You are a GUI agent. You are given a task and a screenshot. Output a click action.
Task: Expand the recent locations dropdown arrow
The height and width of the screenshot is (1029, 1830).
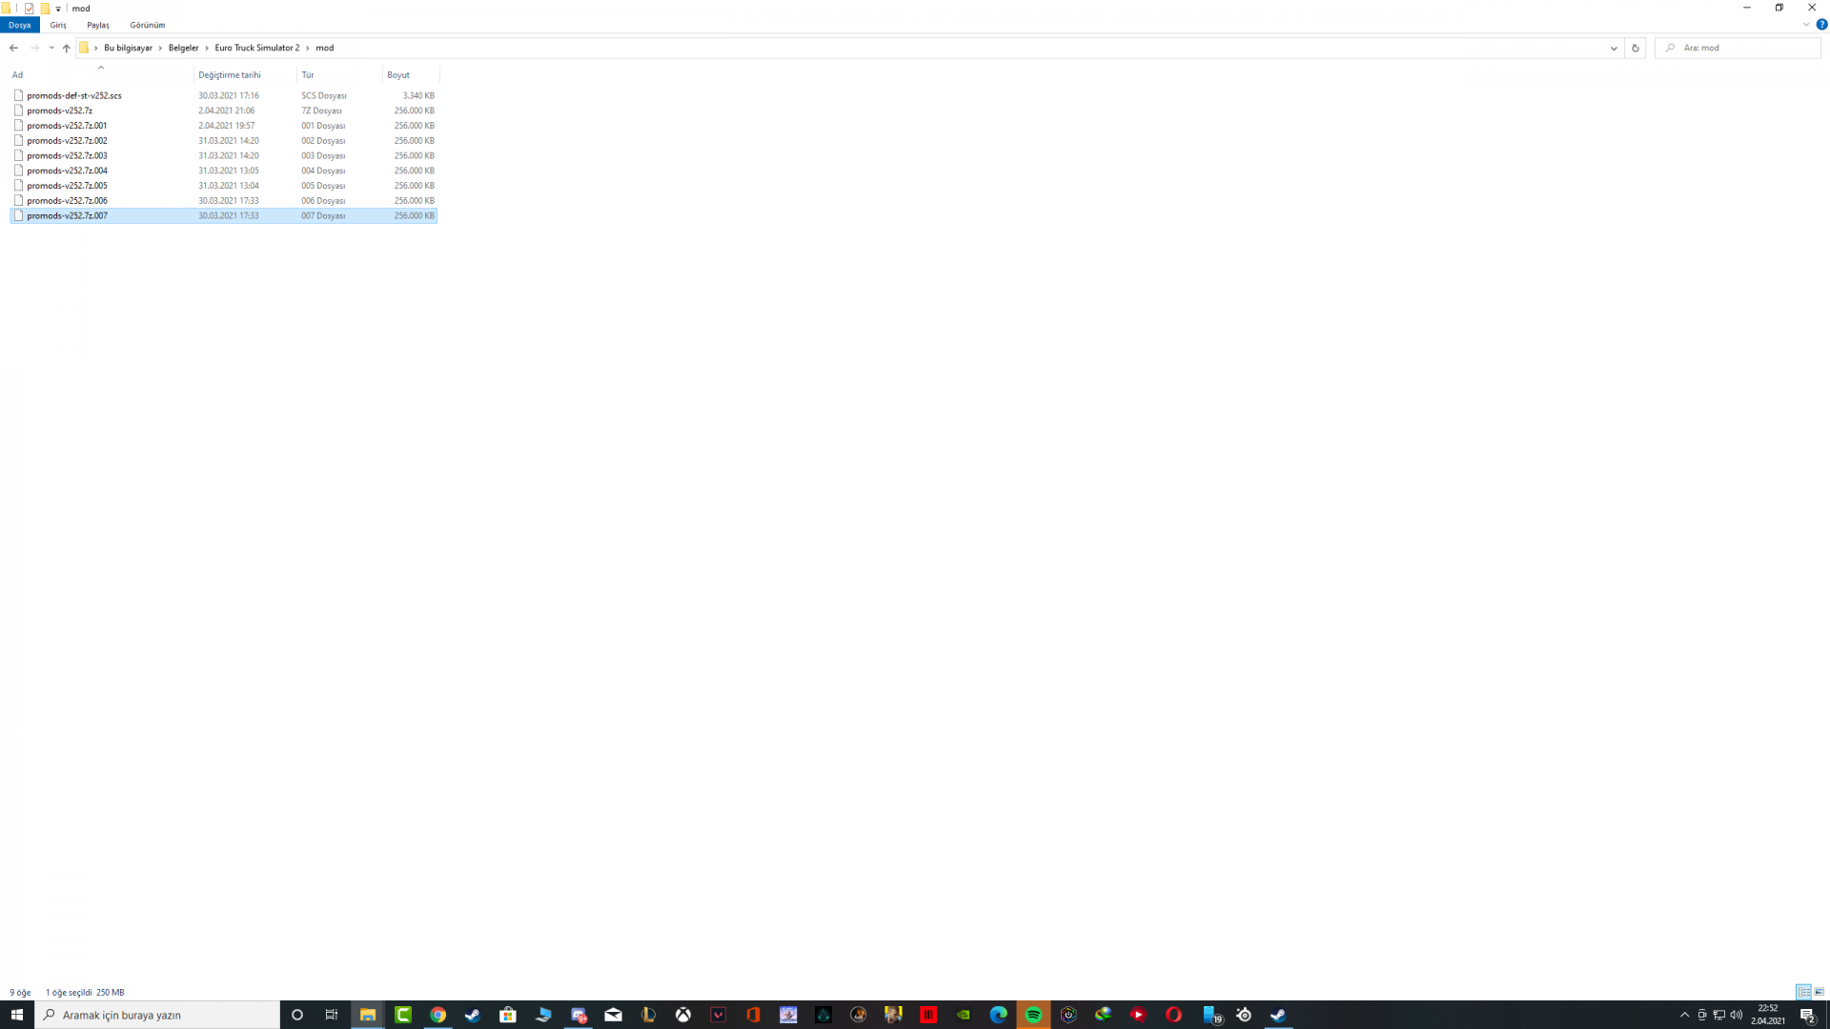pos(51,48)
